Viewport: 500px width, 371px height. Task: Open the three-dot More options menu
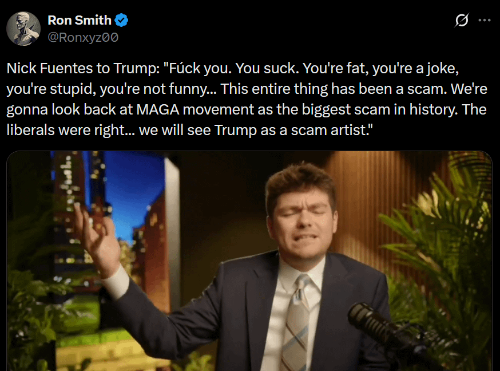click(485, 20)
